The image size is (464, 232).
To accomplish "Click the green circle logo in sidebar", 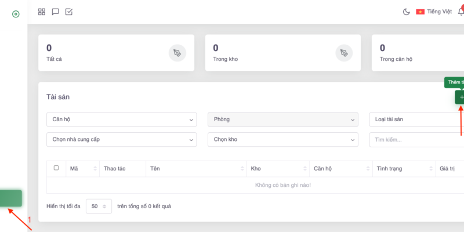I will 16,14.
